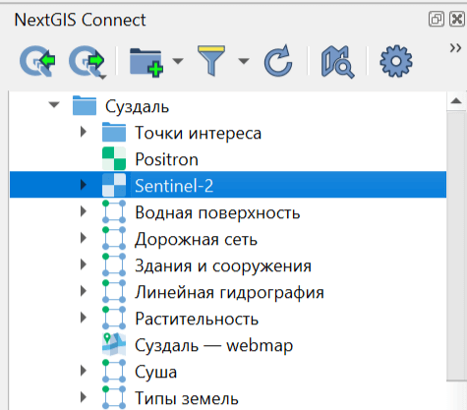Click the map search icon
Image resolution: width=467 pixels, height=410 pixels.
[337, 62]
